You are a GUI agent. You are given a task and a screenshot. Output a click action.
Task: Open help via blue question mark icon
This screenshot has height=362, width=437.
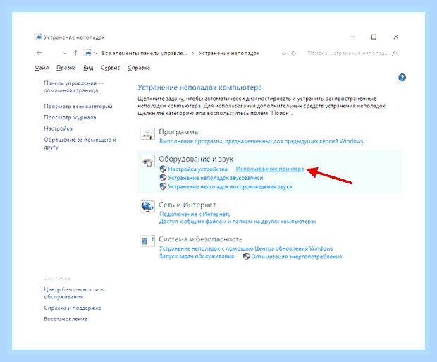coord(402,78)
